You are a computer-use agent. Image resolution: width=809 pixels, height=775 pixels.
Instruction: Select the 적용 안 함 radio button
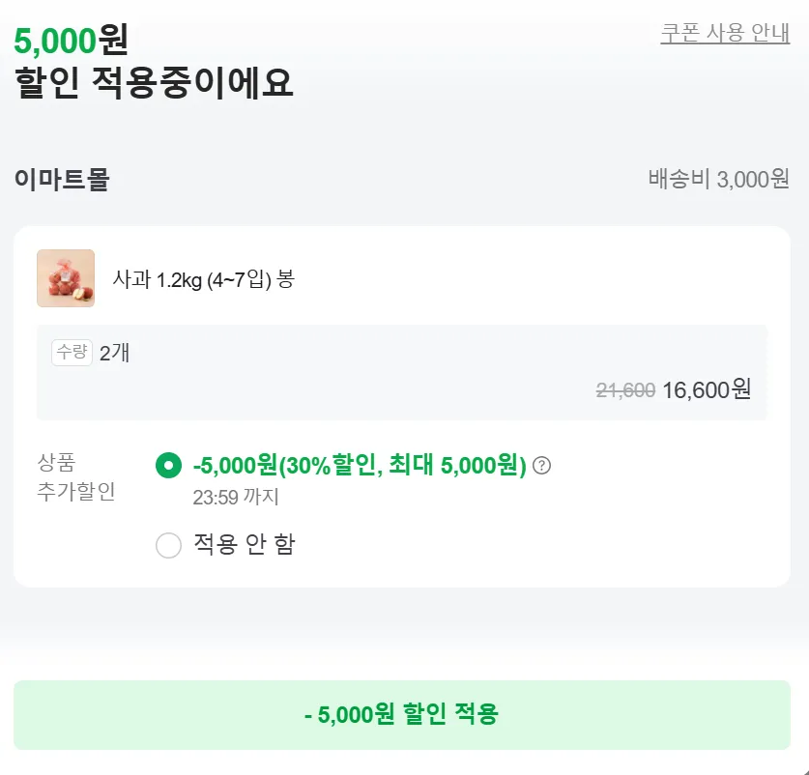pos(168,546)
